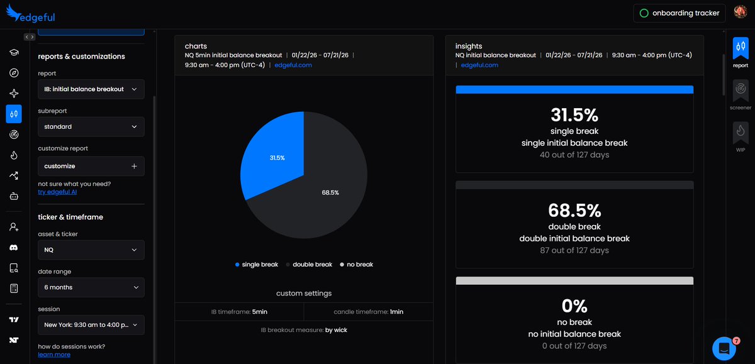755x364 pixels.
Task: Click the 0% no break insight card
Action: 574,320
